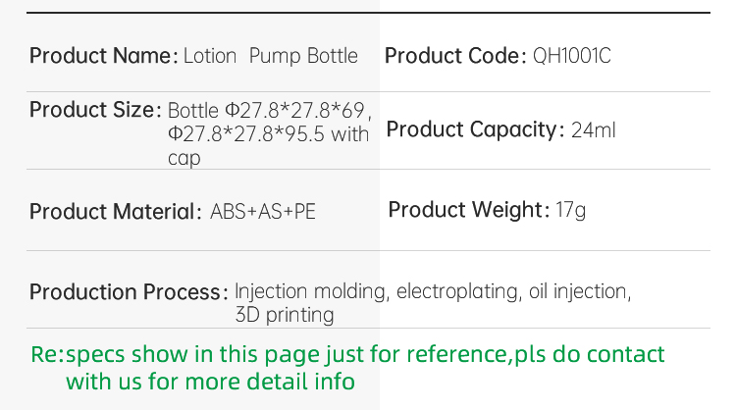Select the QH1001C product code value

pyautogui.click(x=572, y=56)
